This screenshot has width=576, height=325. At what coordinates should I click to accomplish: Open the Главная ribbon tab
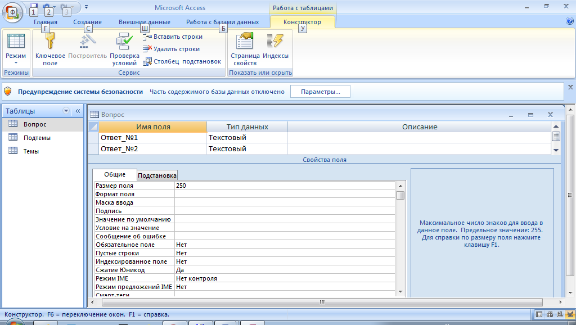pos(46,22)
